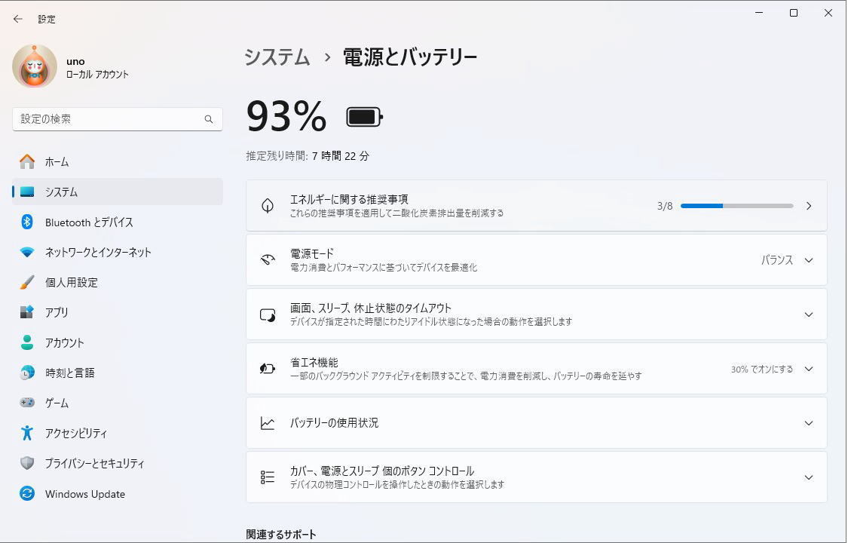This screenshot has width=848, height=543.
Task: Click the エネルギーに関する推奨事項 leaf icon
Action: coord(267,205)
